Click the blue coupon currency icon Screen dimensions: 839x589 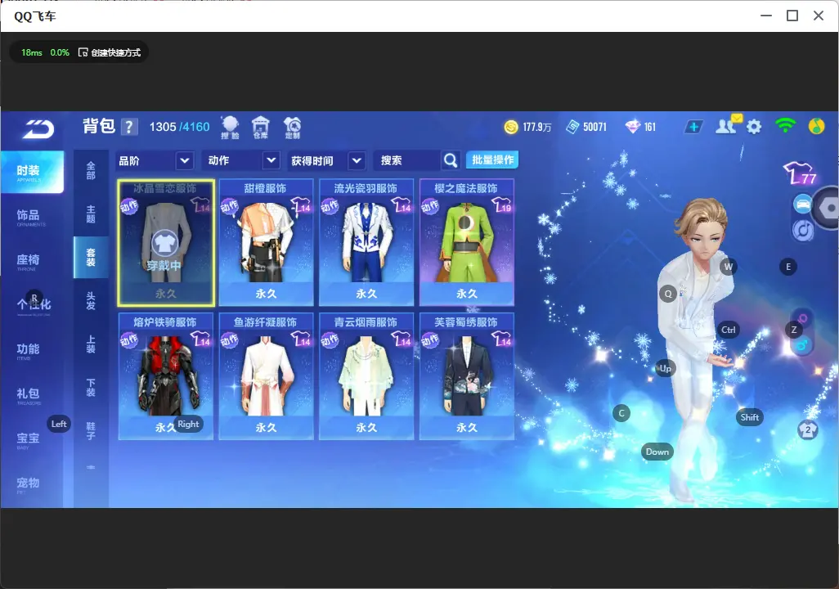(572, 127)
